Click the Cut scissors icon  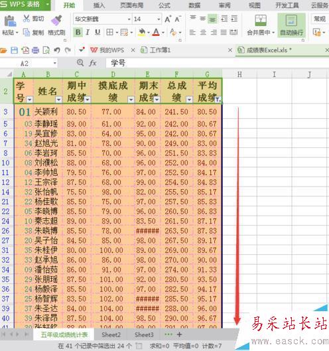pyautogui.click(x=26, y=19)
